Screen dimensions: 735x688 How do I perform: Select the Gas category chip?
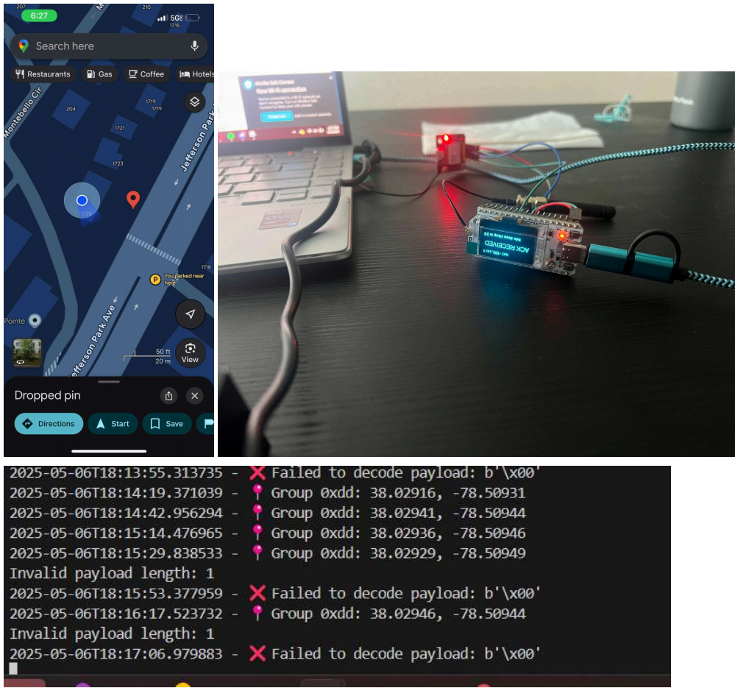99,74
